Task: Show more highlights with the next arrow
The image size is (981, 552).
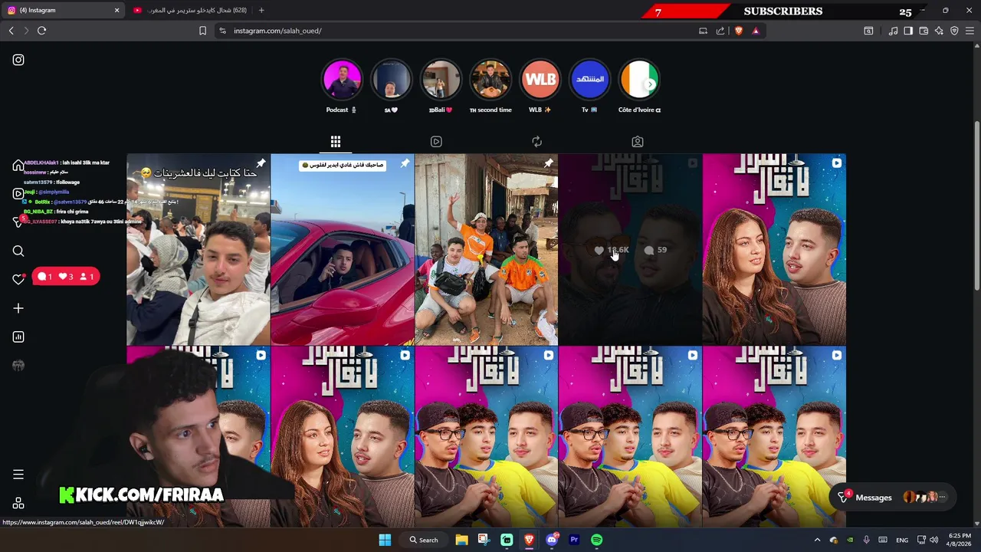Action: point(651,84)
